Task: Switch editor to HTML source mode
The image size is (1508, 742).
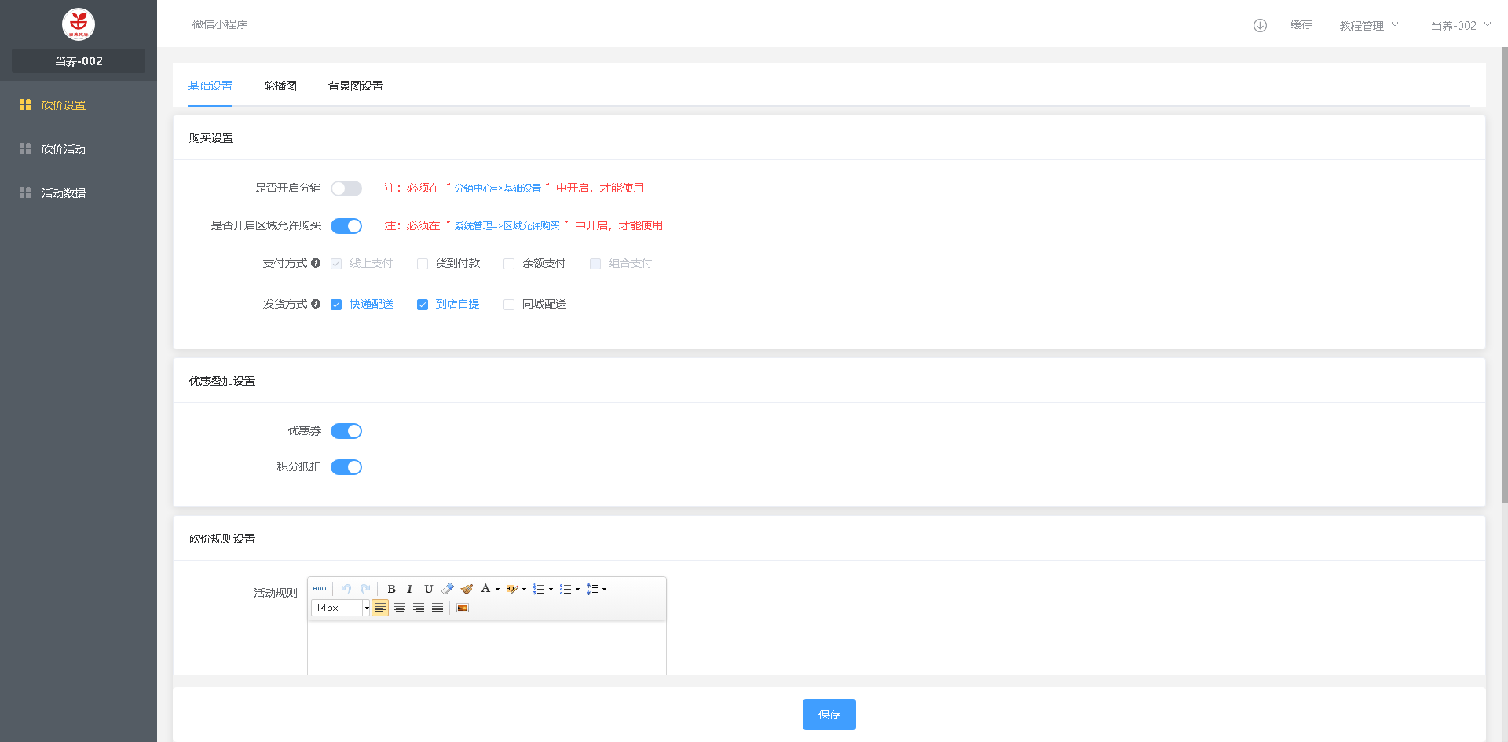Action: [x=320, y=589]
